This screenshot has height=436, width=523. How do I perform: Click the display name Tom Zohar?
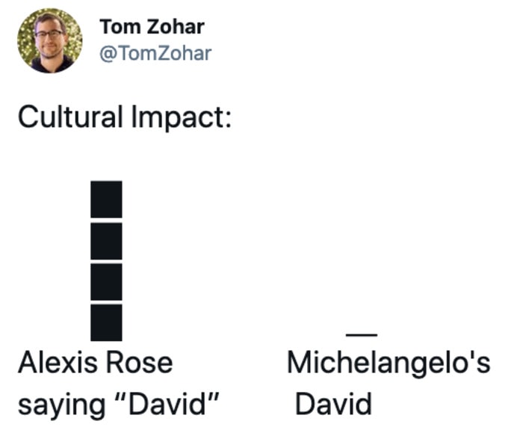(x=152, y=27)
